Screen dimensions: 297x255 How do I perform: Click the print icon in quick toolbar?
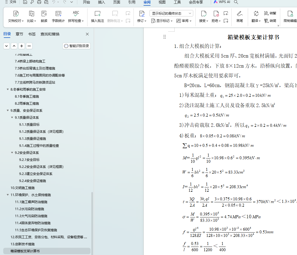39,2
